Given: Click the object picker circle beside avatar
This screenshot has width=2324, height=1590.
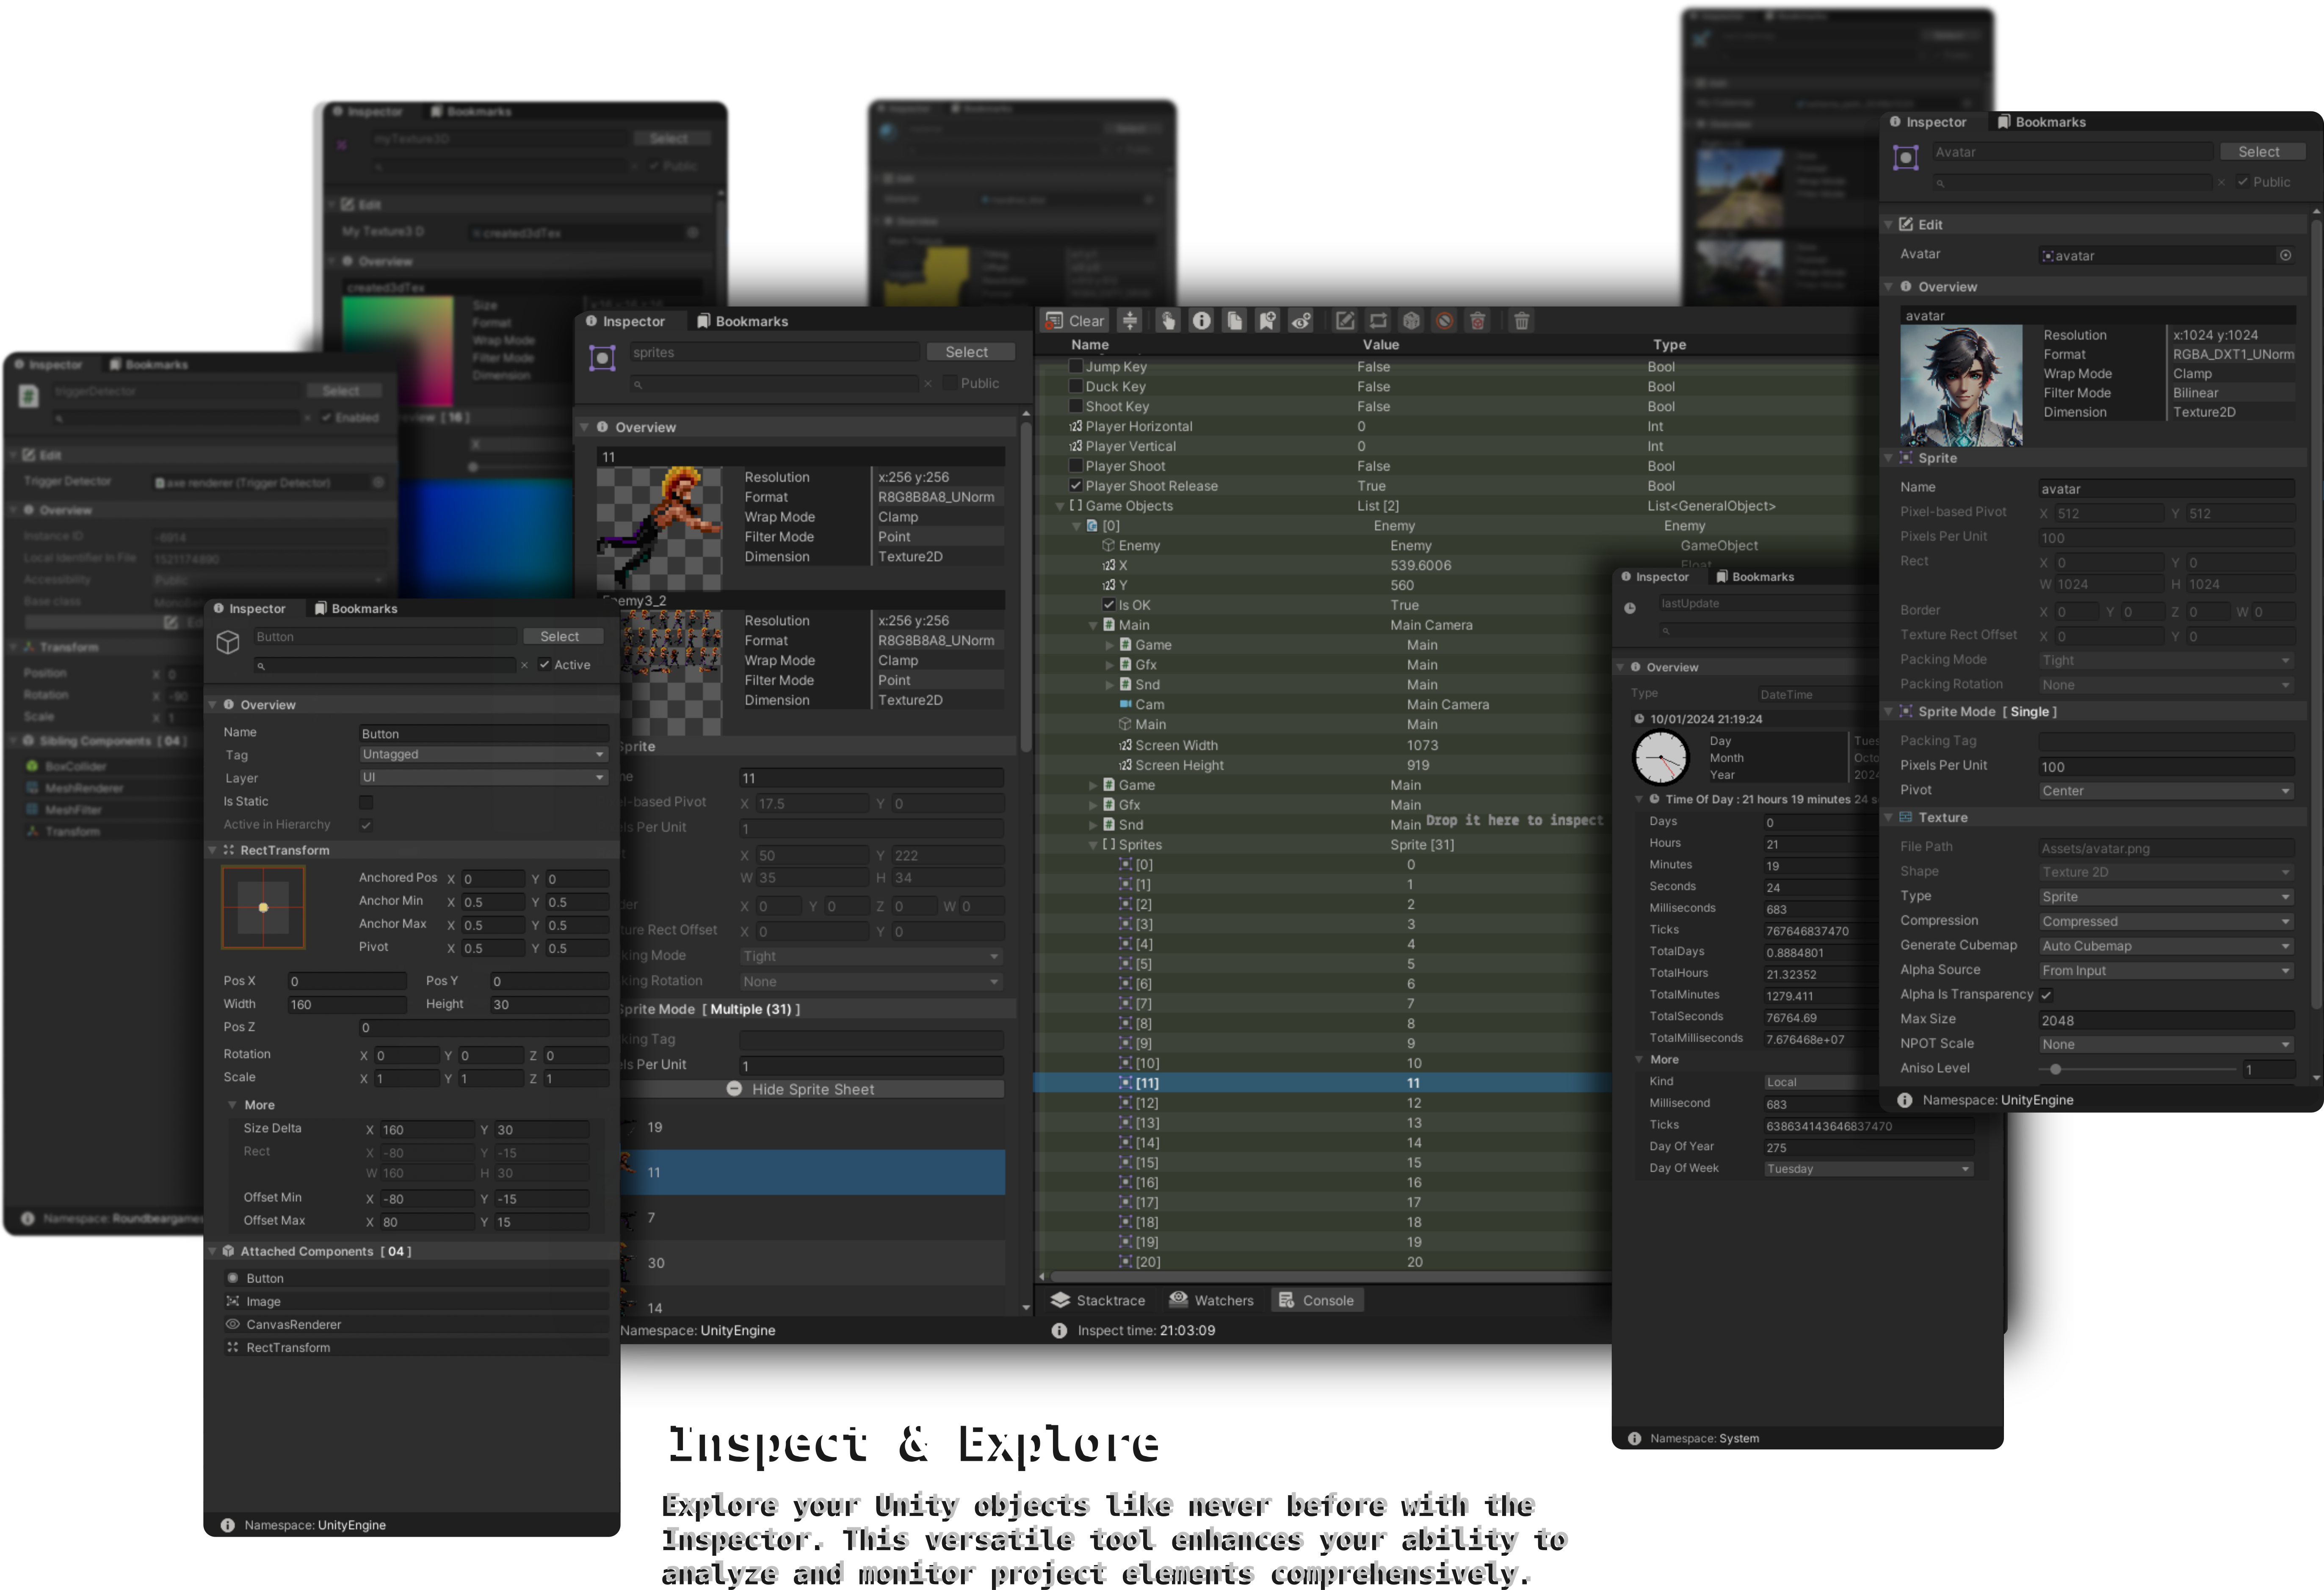Looking at the screenshot, I should tap(2285, 255).
